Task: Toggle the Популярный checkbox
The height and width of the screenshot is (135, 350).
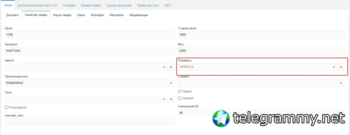Action: [x=7, y=107]
